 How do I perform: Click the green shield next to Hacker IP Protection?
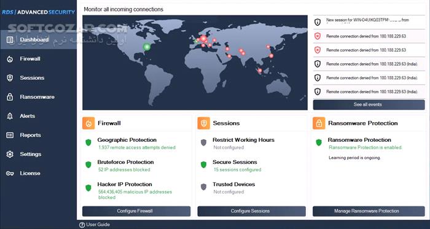[x=88, y=188]
